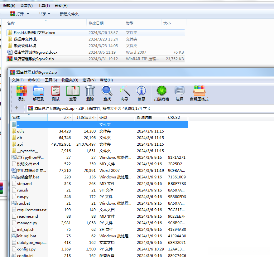The image size is (274, 257).
Task: Click 新建文件夹 button in Explorer
Action: tap(69, 14)
